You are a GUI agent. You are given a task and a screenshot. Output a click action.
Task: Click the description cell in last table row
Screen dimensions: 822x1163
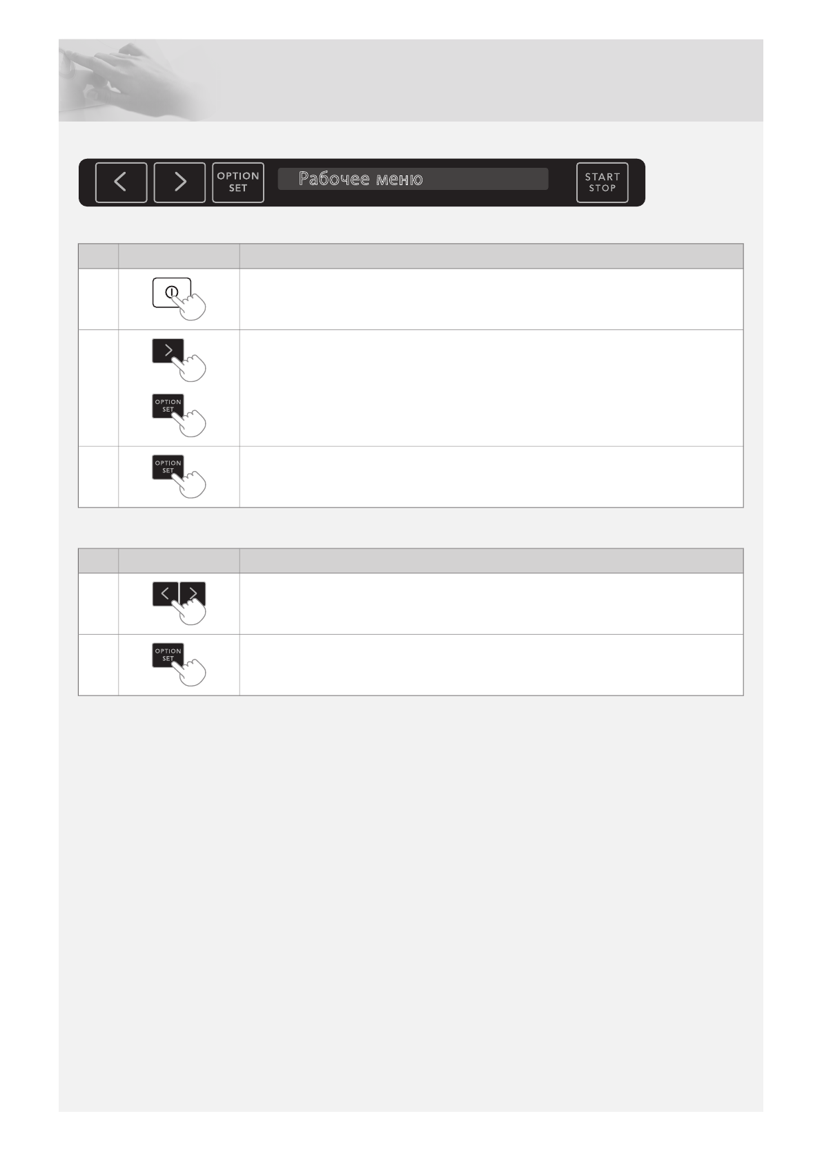pos(491,664)
